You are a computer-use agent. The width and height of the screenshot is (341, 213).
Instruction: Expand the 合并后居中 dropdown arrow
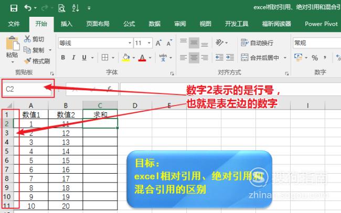(285, 58)
